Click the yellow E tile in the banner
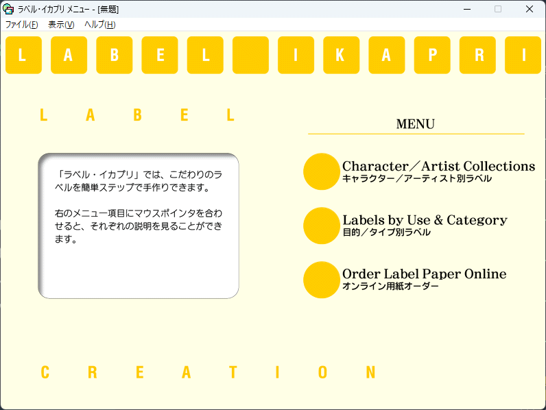 pyautogui.click(x=160, y=55)
